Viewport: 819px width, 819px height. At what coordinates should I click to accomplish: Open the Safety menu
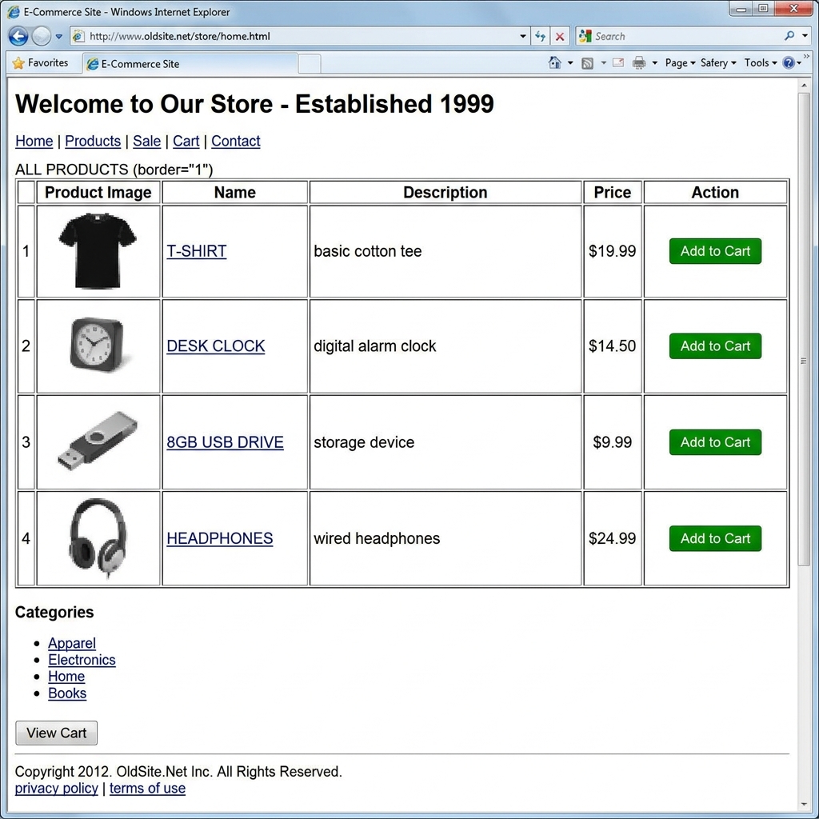coord(718,63)
